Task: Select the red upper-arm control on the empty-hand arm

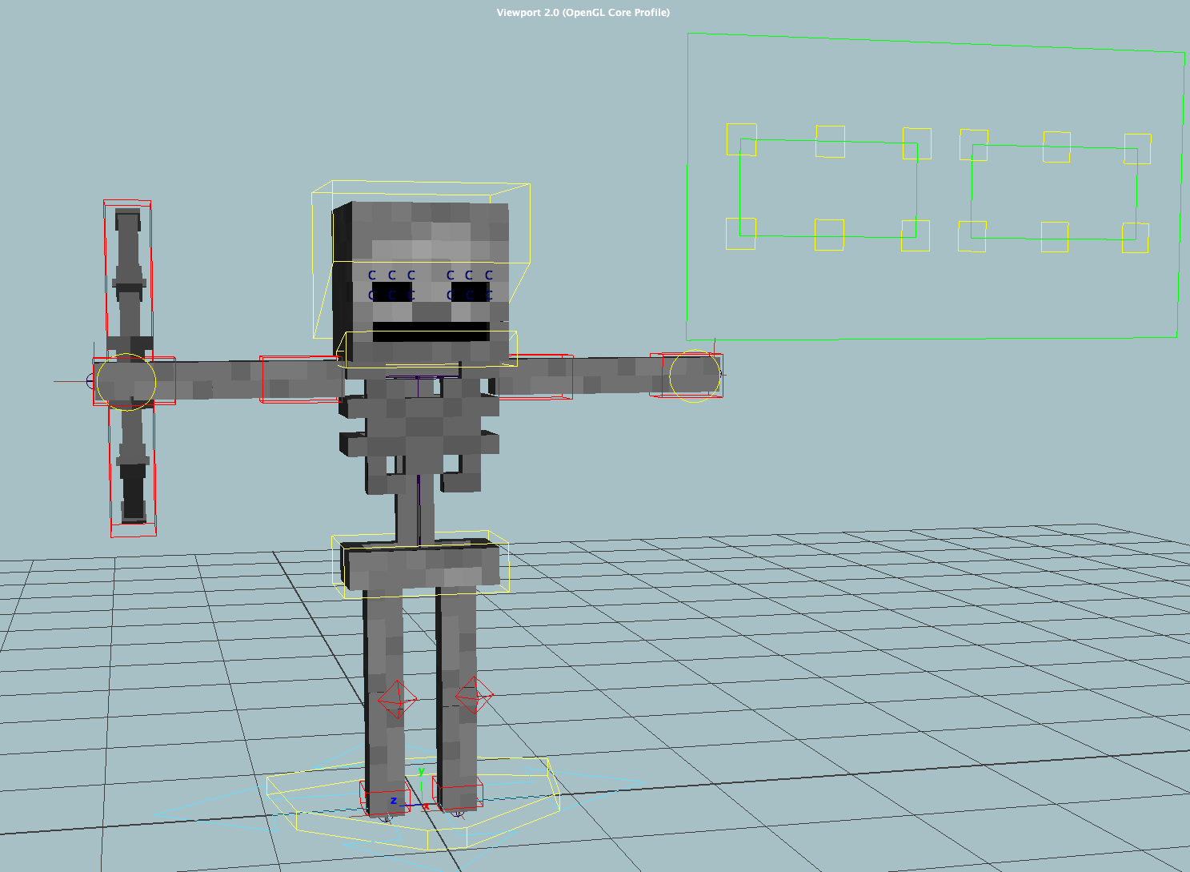Action: tap(535, 376)
